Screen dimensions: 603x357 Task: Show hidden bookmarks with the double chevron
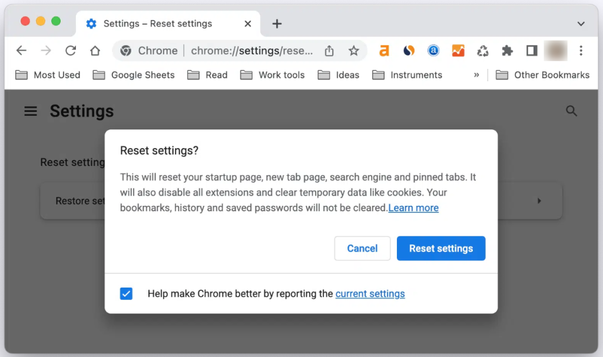click(x=476, y=75)
